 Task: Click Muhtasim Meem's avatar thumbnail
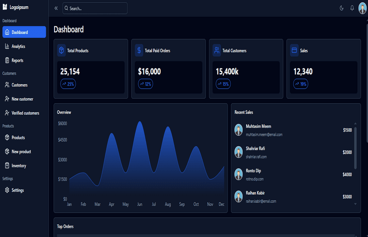(238, 130)
